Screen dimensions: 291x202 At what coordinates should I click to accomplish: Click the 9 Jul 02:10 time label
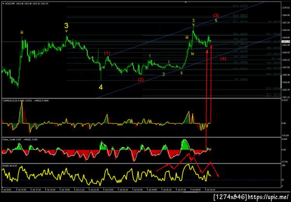[x=123, y=189]
